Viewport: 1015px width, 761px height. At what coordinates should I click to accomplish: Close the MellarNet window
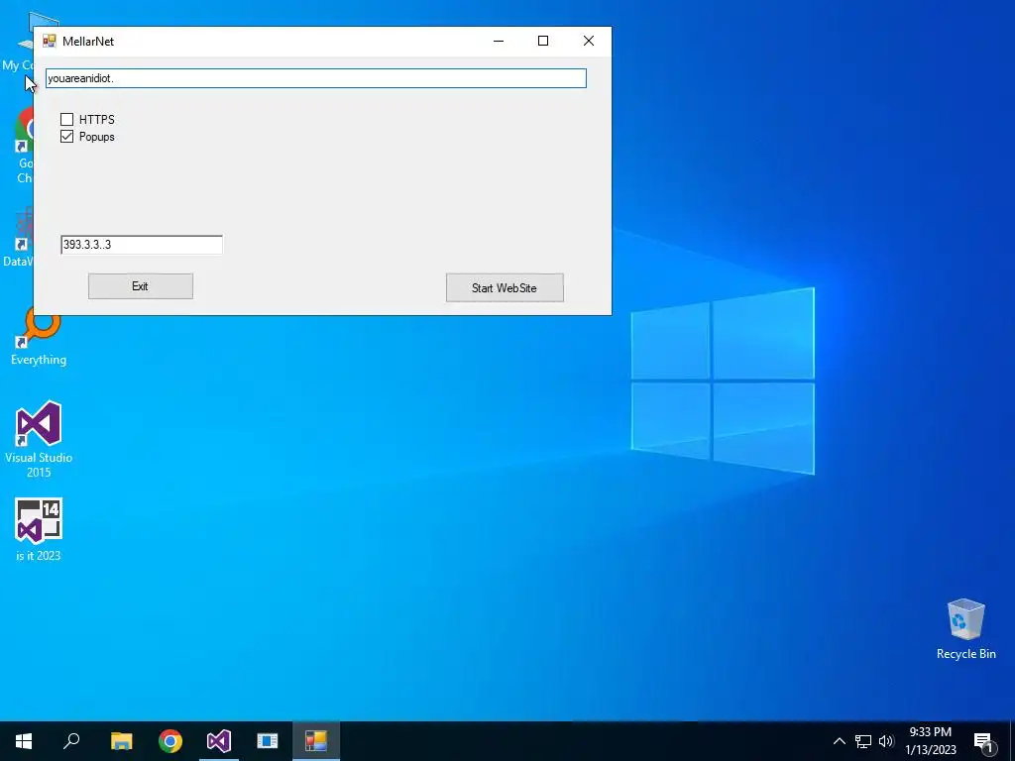coord(589,41)
